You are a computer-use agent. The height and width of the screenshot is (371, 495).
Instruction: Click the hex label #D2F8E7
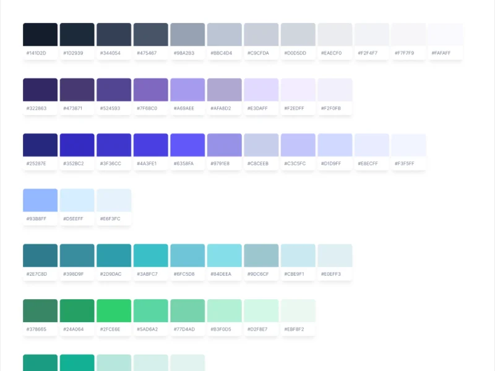pyautogui.click(x=257, y=329)
